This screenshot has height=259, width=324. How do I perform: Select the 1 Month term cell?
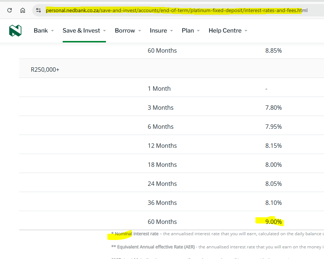point(159,89)
